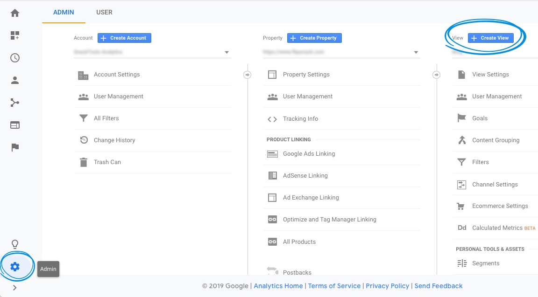The height and width of the screenshot is (297, 538).
Task: Click the Goals flag icon
Action: (x=462, y=118)
